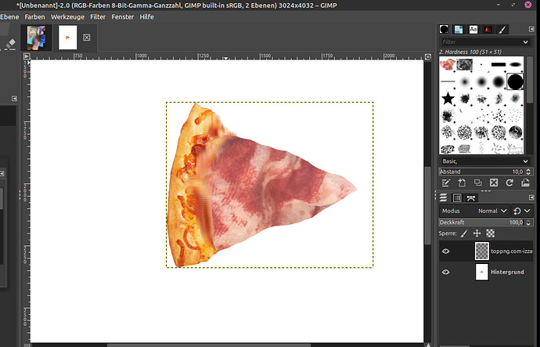Viewport: 540px width, 347px height.
Task: Click the Hintergrund layer name
Action: (x=507, y=272)
